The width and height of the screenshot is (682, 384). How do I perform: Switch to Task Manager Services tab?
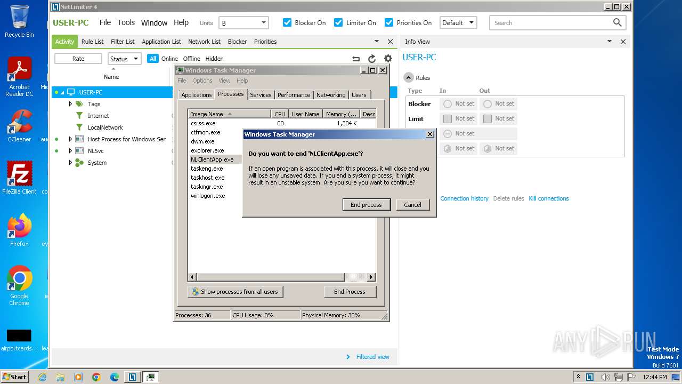261,95
